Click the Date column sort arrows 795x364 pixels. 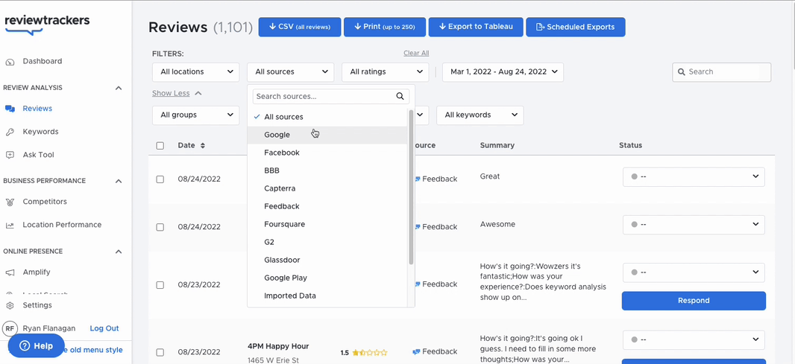(203, 145)
